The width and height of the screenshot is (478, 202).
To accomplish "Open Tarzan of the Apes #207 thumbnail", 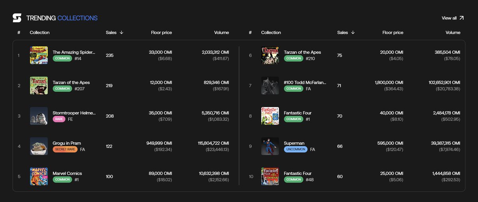I will (x=39, y=85).
